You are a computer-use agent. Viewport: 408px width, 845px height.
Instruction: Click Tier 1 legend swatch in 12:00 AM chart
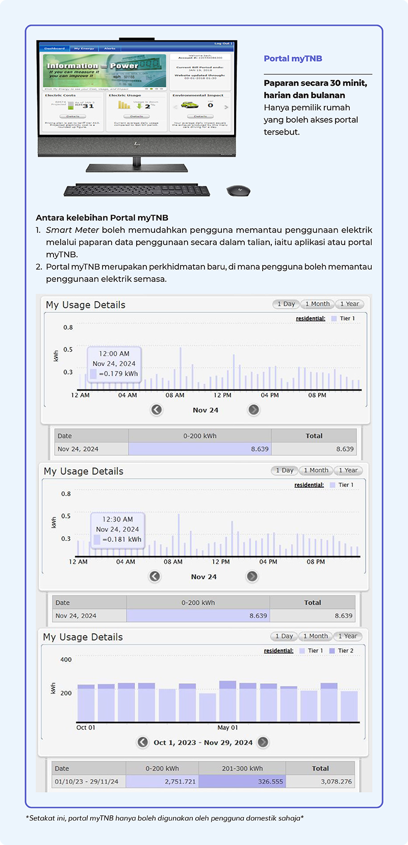[x=334, y=318]
